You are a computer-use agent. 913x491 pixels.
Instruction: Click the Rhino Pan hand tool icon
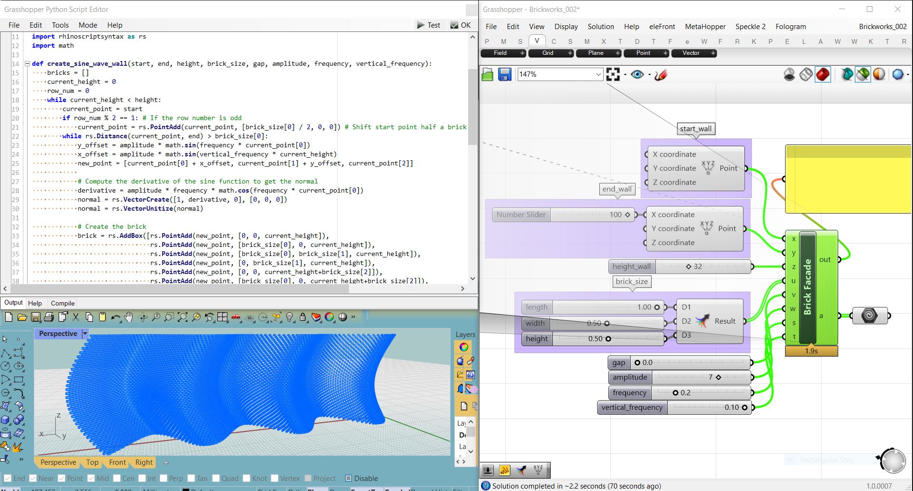pos(129,317)
